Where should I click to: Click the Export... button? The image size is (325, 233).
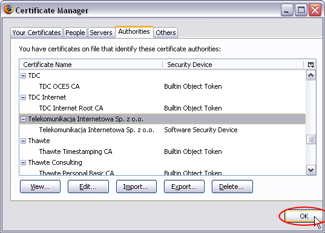coord(184,187)
